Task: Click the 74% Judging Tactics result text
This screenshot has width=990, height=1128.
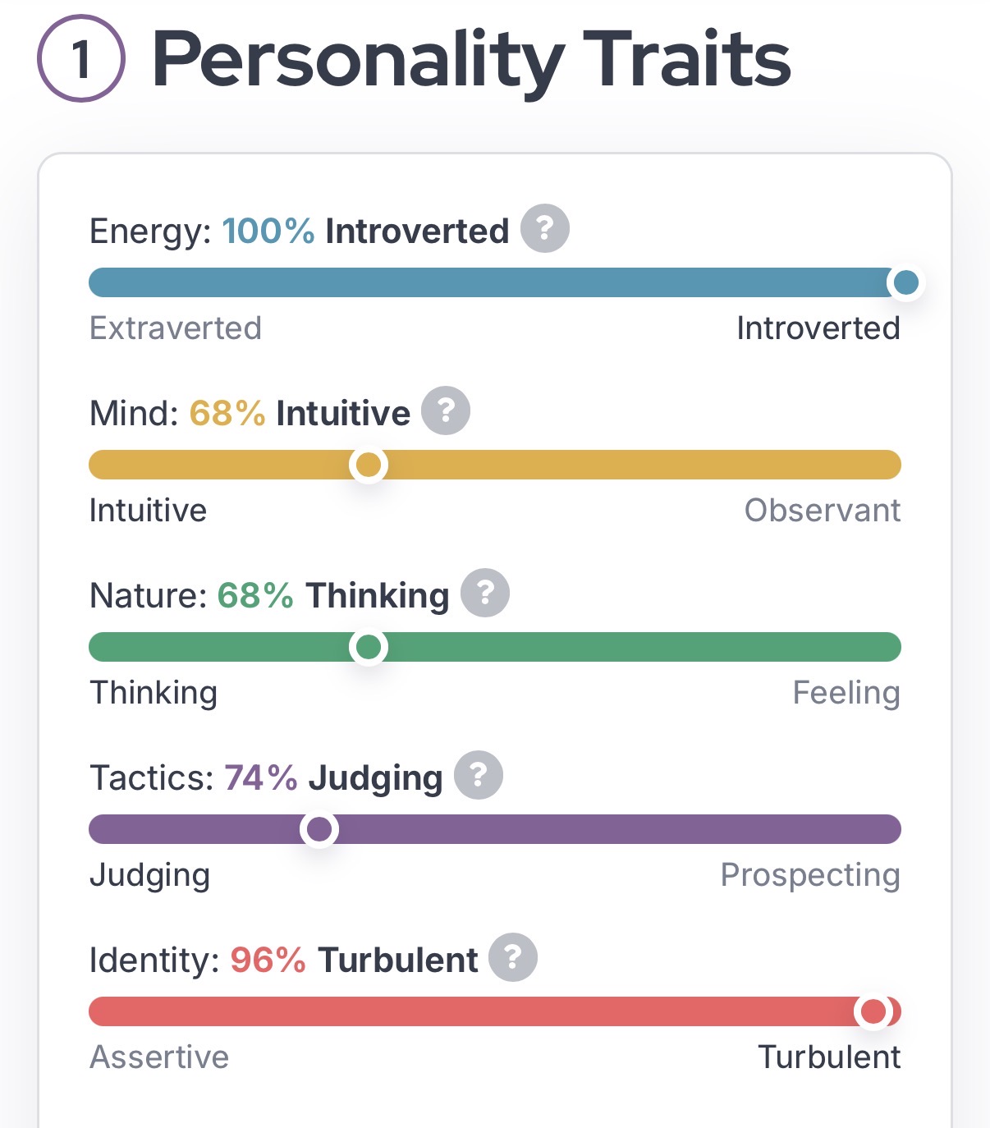Action: point(333,778)
